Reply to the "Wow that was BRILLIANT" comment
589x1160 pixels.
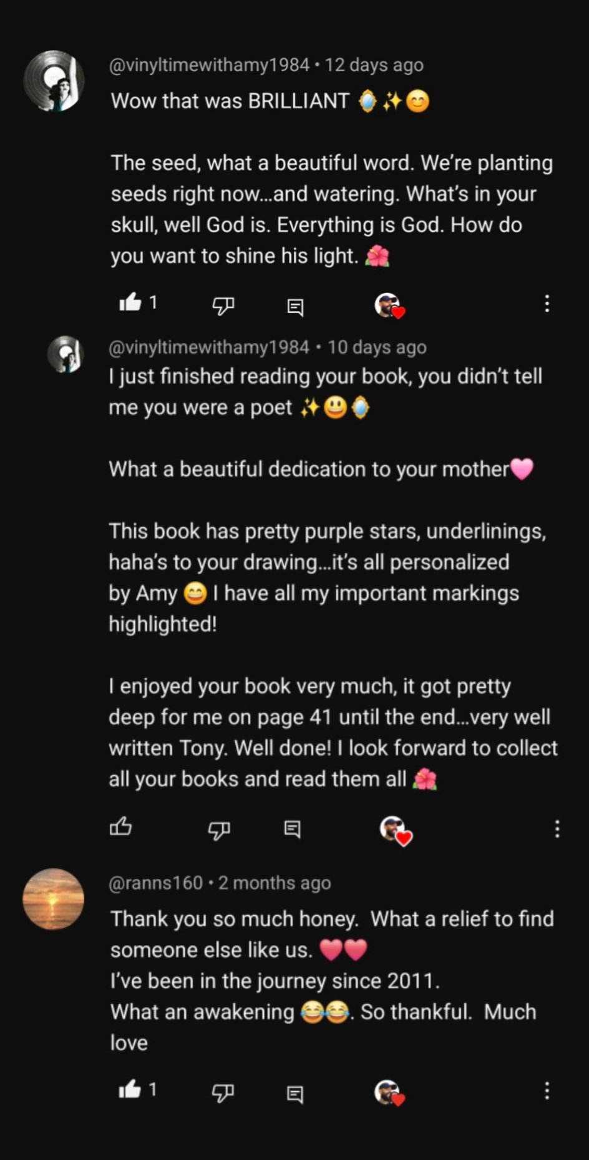[x=294, y=306]
